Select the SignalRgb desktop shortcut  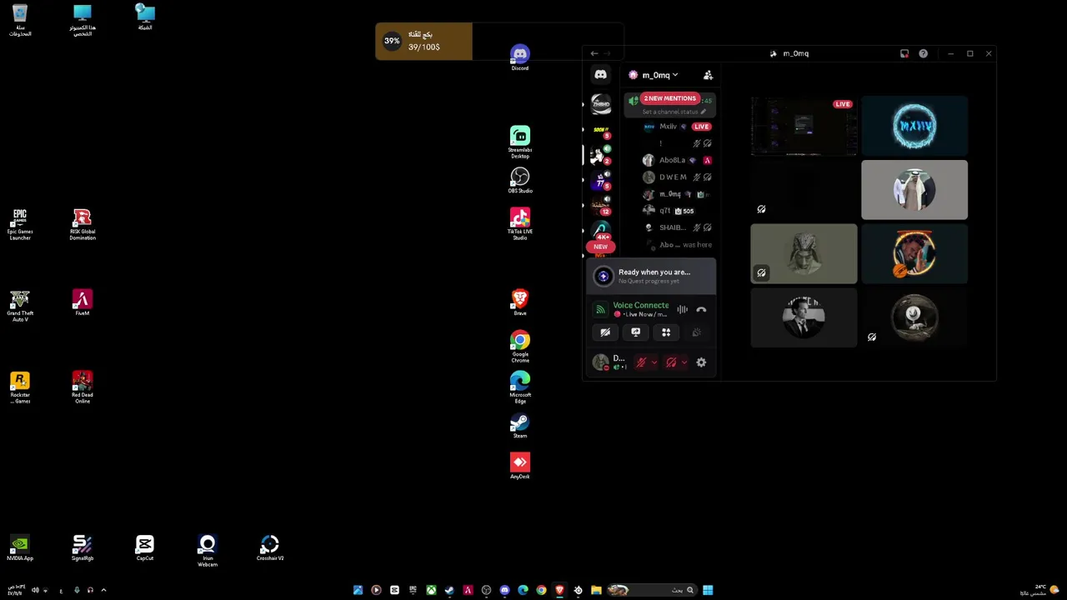click(83, 547)
